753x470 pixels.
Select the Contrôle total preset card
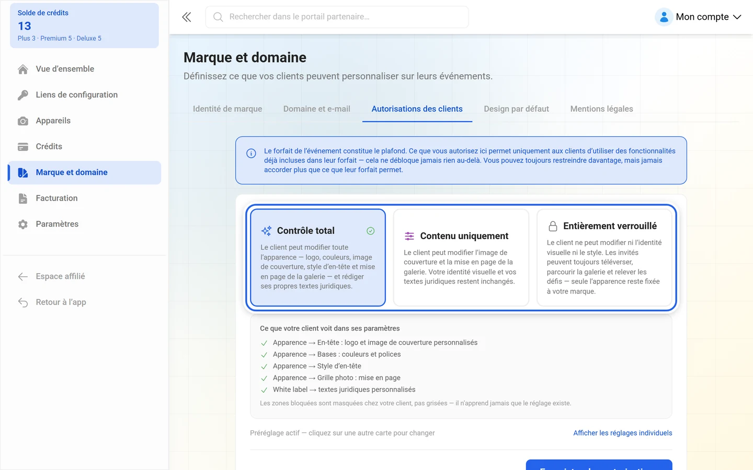point(318,257)
